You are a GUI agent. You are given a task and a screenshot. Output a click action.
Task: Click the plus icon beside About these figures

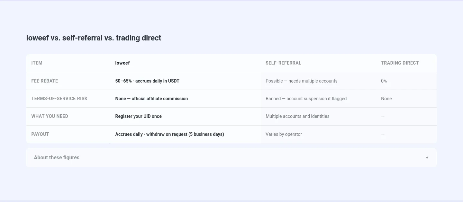coord(427,158)
